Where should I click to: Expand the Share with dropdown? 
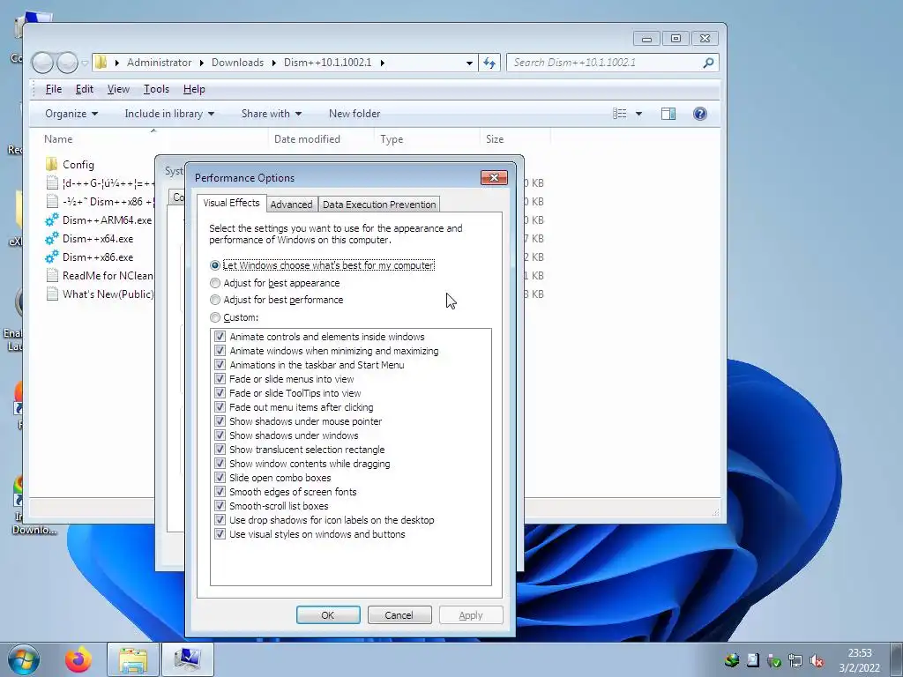tap(272, 114)
